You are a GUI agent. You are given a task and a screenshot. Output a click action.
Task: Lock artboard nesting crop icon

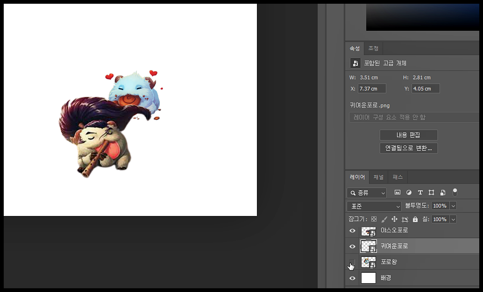coord(405,219)
